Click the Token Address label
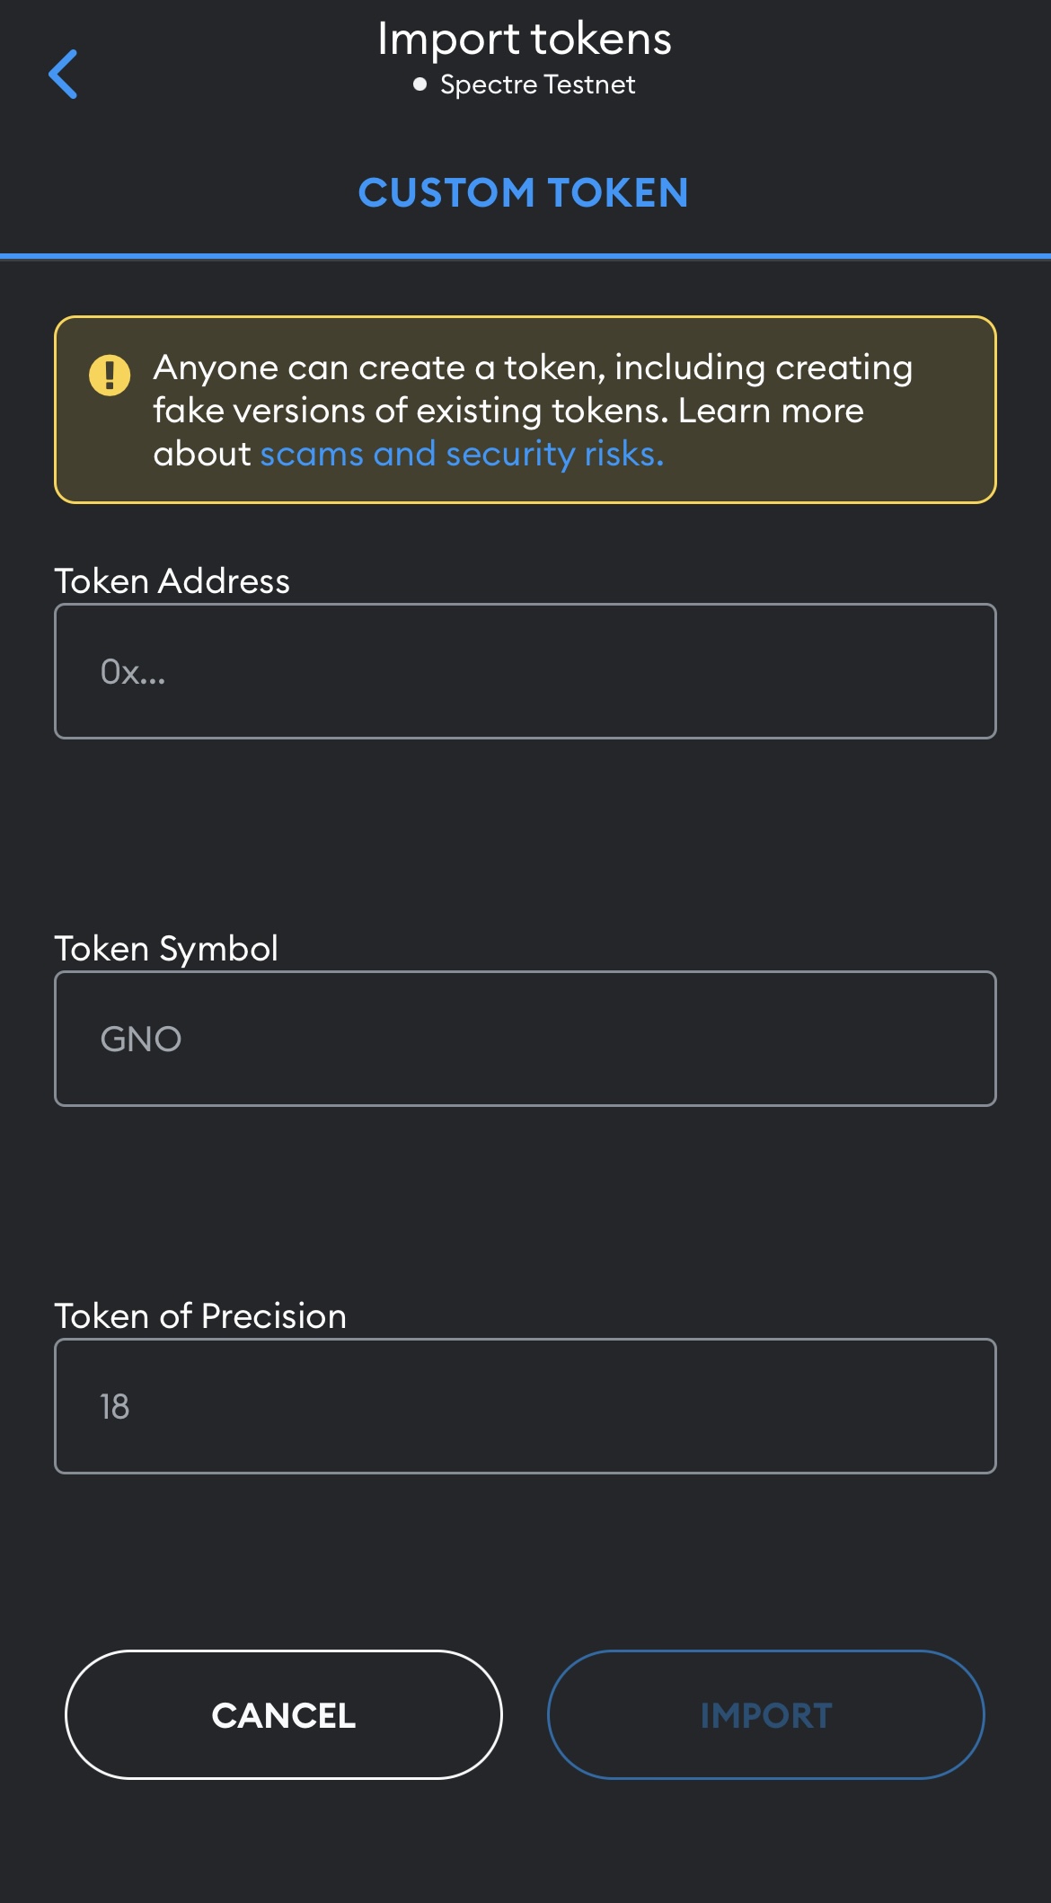 172,580
